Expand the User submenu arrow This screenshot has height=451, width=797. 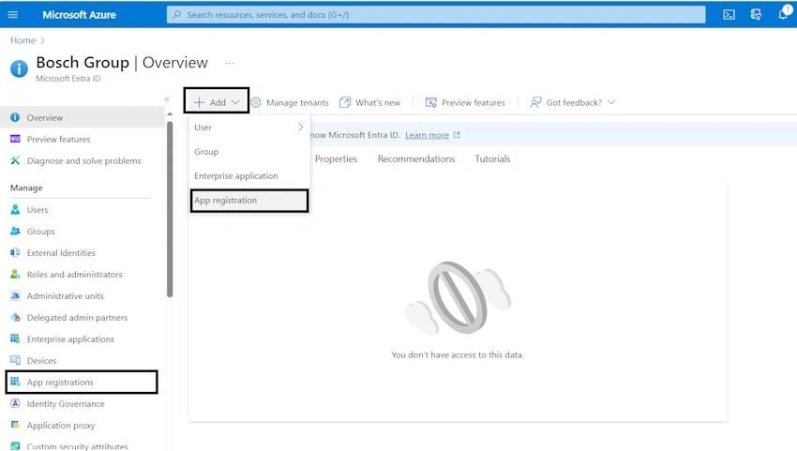click(300, 128)
